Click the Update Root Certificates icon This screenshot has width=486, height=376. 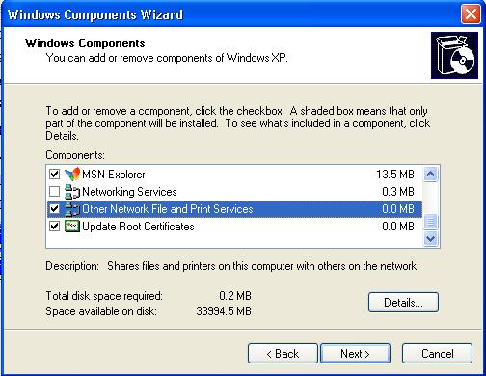pos(72,227)
